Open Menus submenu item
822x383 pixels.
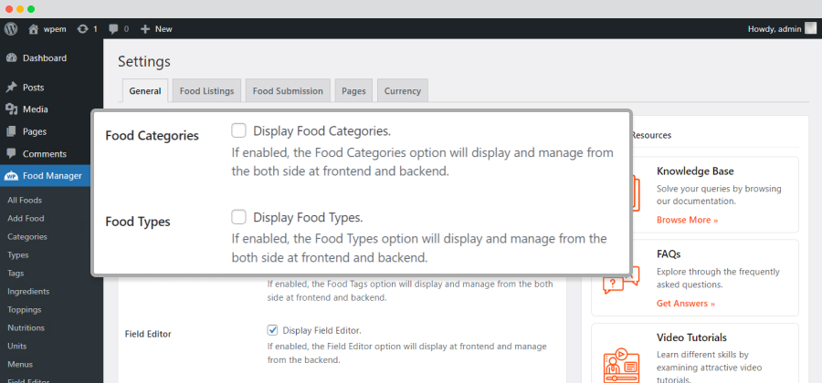pyautogui.click(x=20, y=365)
